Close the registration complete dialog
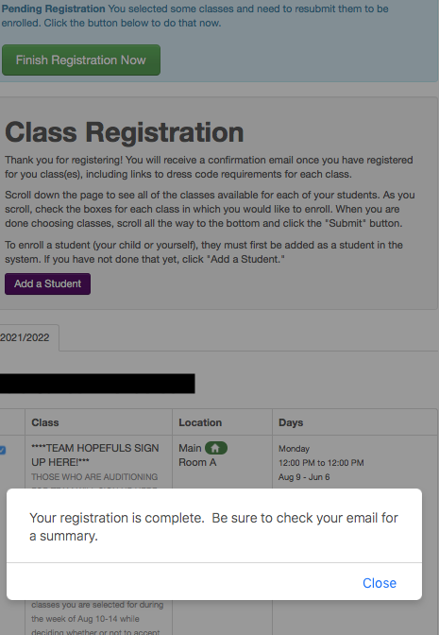439x635 pixels. pyautogui.click(x=380, y=583)
